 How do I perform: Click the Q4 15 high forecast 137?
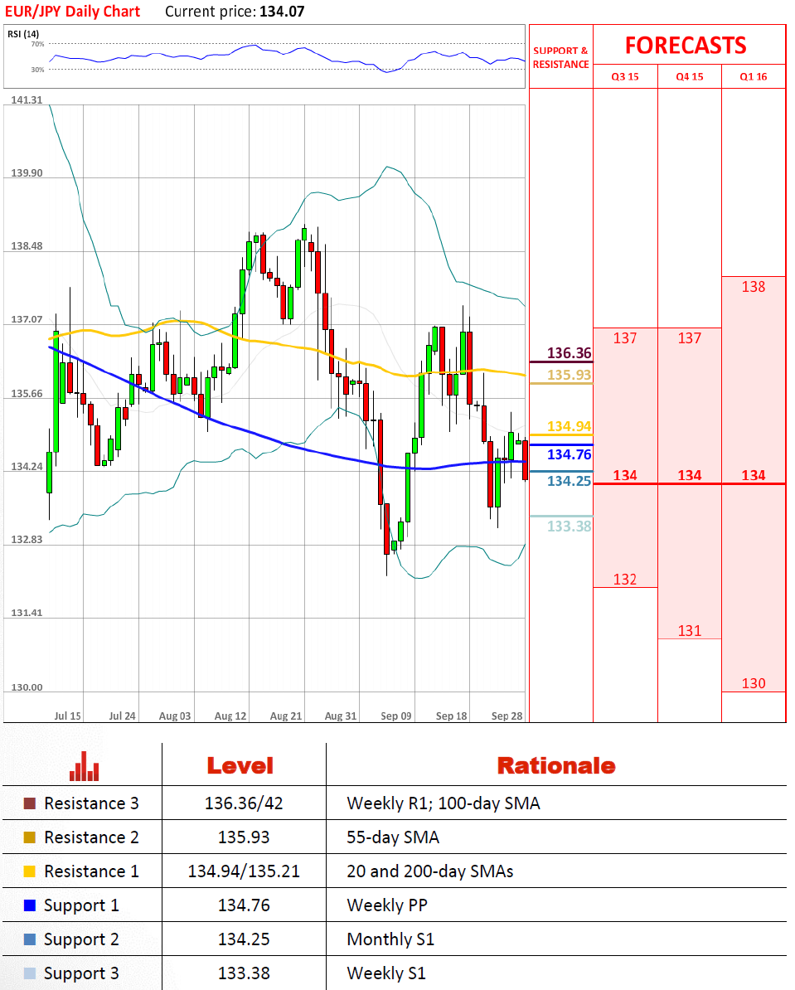point(690,338)
